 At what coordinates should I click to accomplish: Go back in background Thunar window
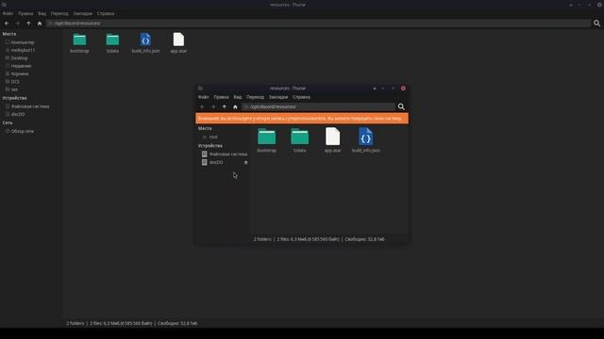tap(7, 24)
